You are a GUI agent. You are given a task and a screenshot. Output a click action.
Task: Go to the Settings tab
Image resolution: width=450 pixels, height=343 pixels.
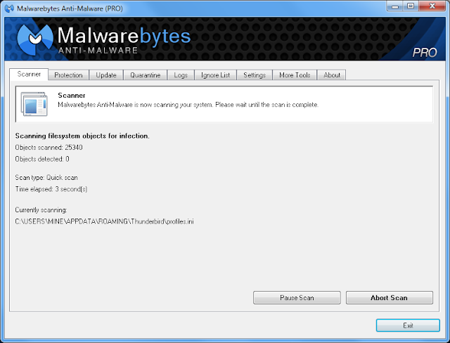tap(255, 75)
